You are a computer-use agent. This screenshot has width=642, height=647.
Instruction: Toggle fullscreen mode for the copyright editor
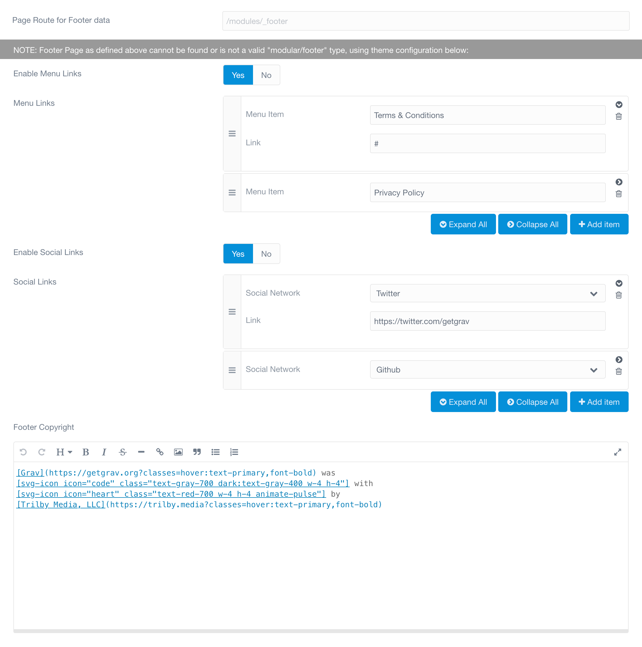(617, 452)
